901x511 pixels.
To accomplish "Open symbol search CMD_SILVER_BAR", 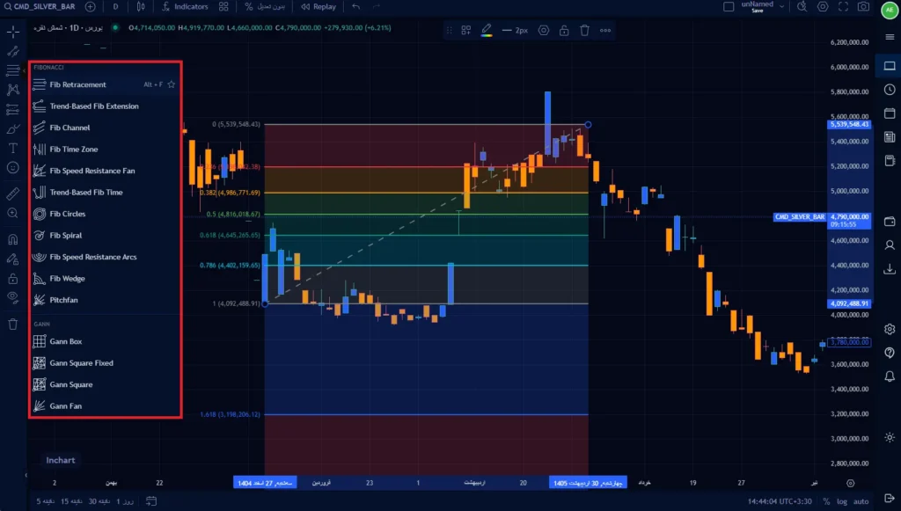I will coord(40,7).
